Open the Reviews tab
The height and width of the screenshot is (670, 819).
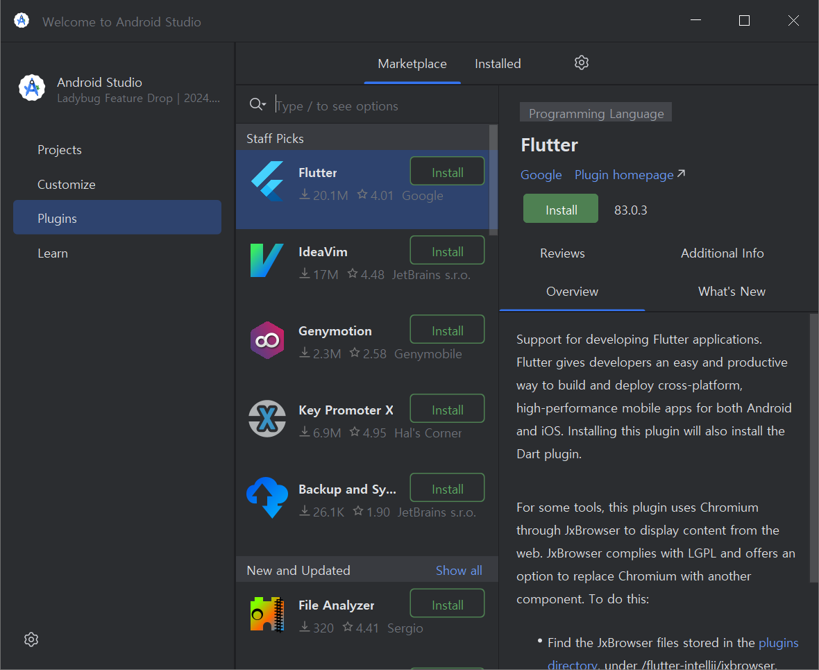click(562, 253)
